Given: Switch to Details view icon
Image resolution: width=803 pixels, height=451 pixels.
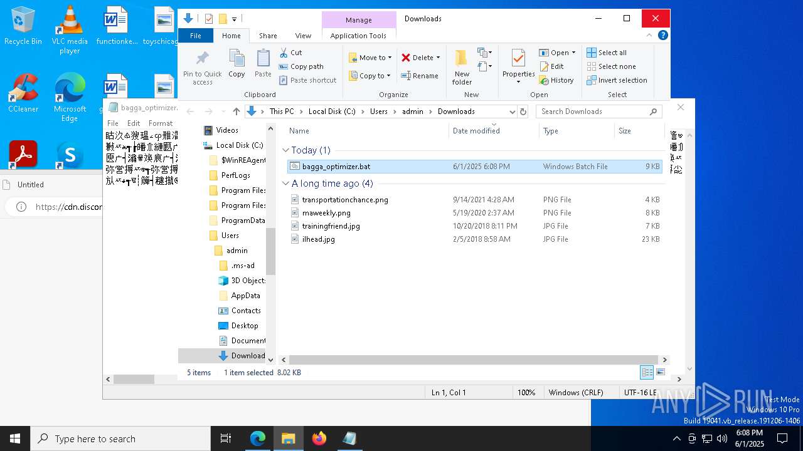Looking at the screenshot, I should pyautogui.click(x=647, y=372).
